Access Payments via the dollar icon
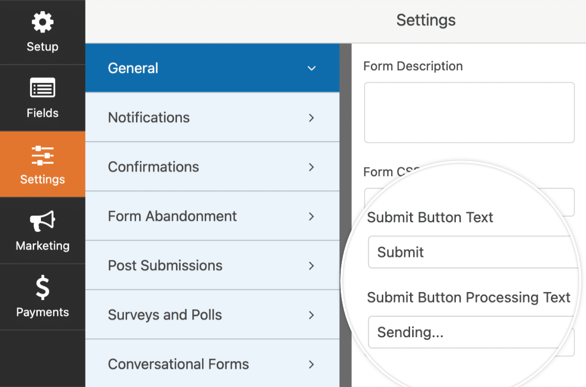This screenshot has width=586, height=387. click(x=42, y=286)
